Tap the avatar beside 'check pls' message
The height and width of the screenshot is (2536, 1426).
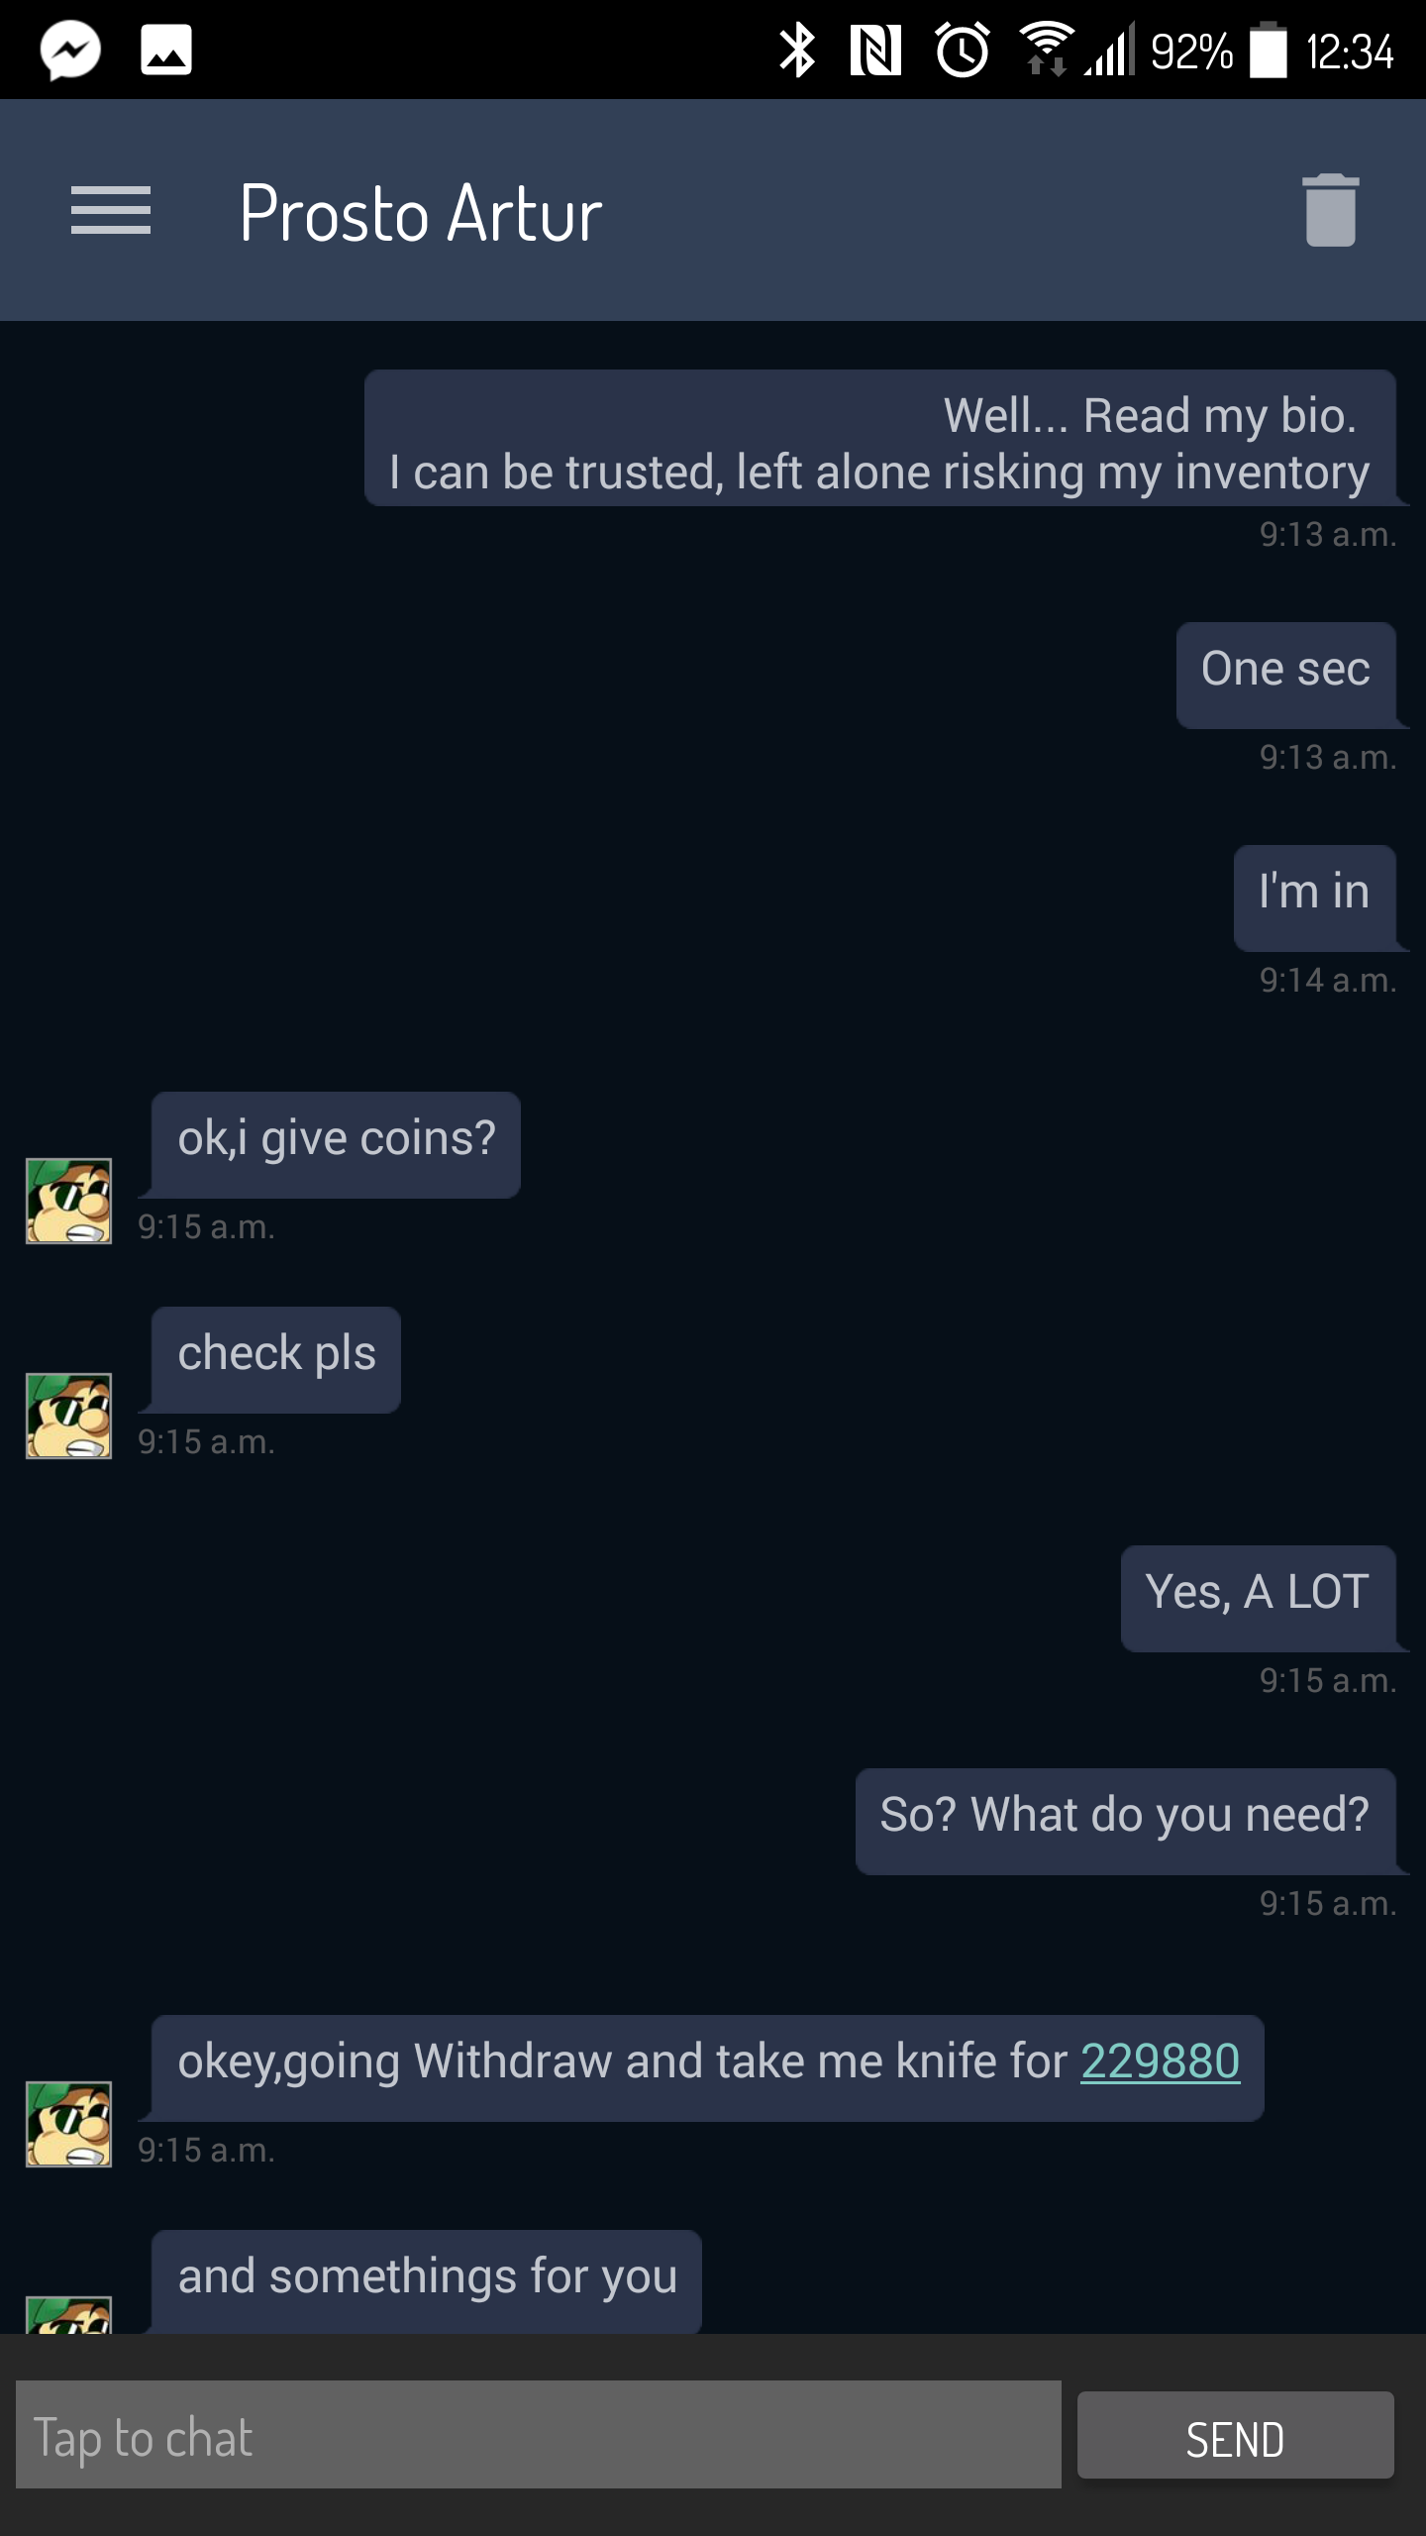[x=68, y=1416]
